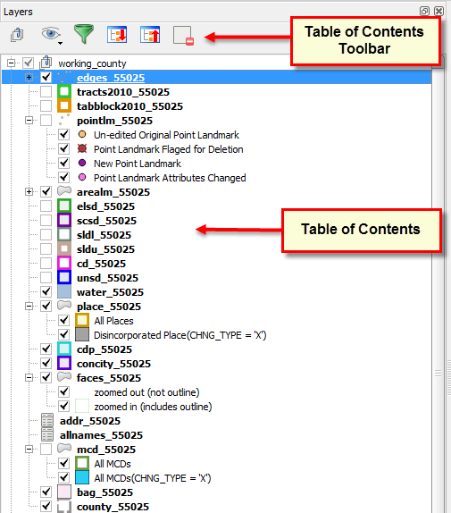Expand the arealm_55025 layer node

coord(29,192)
